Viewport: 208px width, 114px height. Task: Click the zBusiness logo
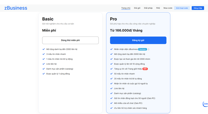click(16, 8)
